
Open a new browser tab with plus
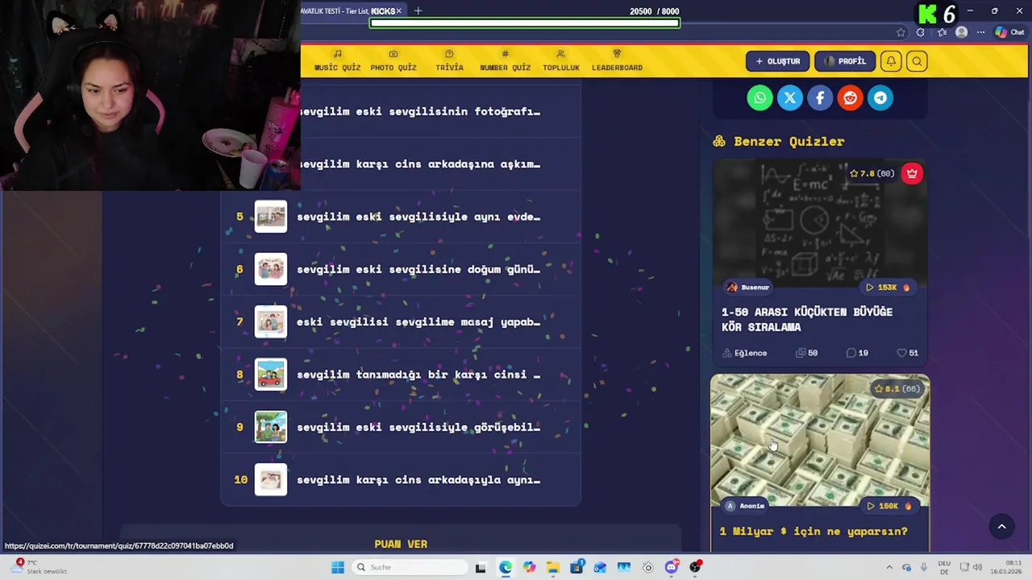tap(418, 11)
